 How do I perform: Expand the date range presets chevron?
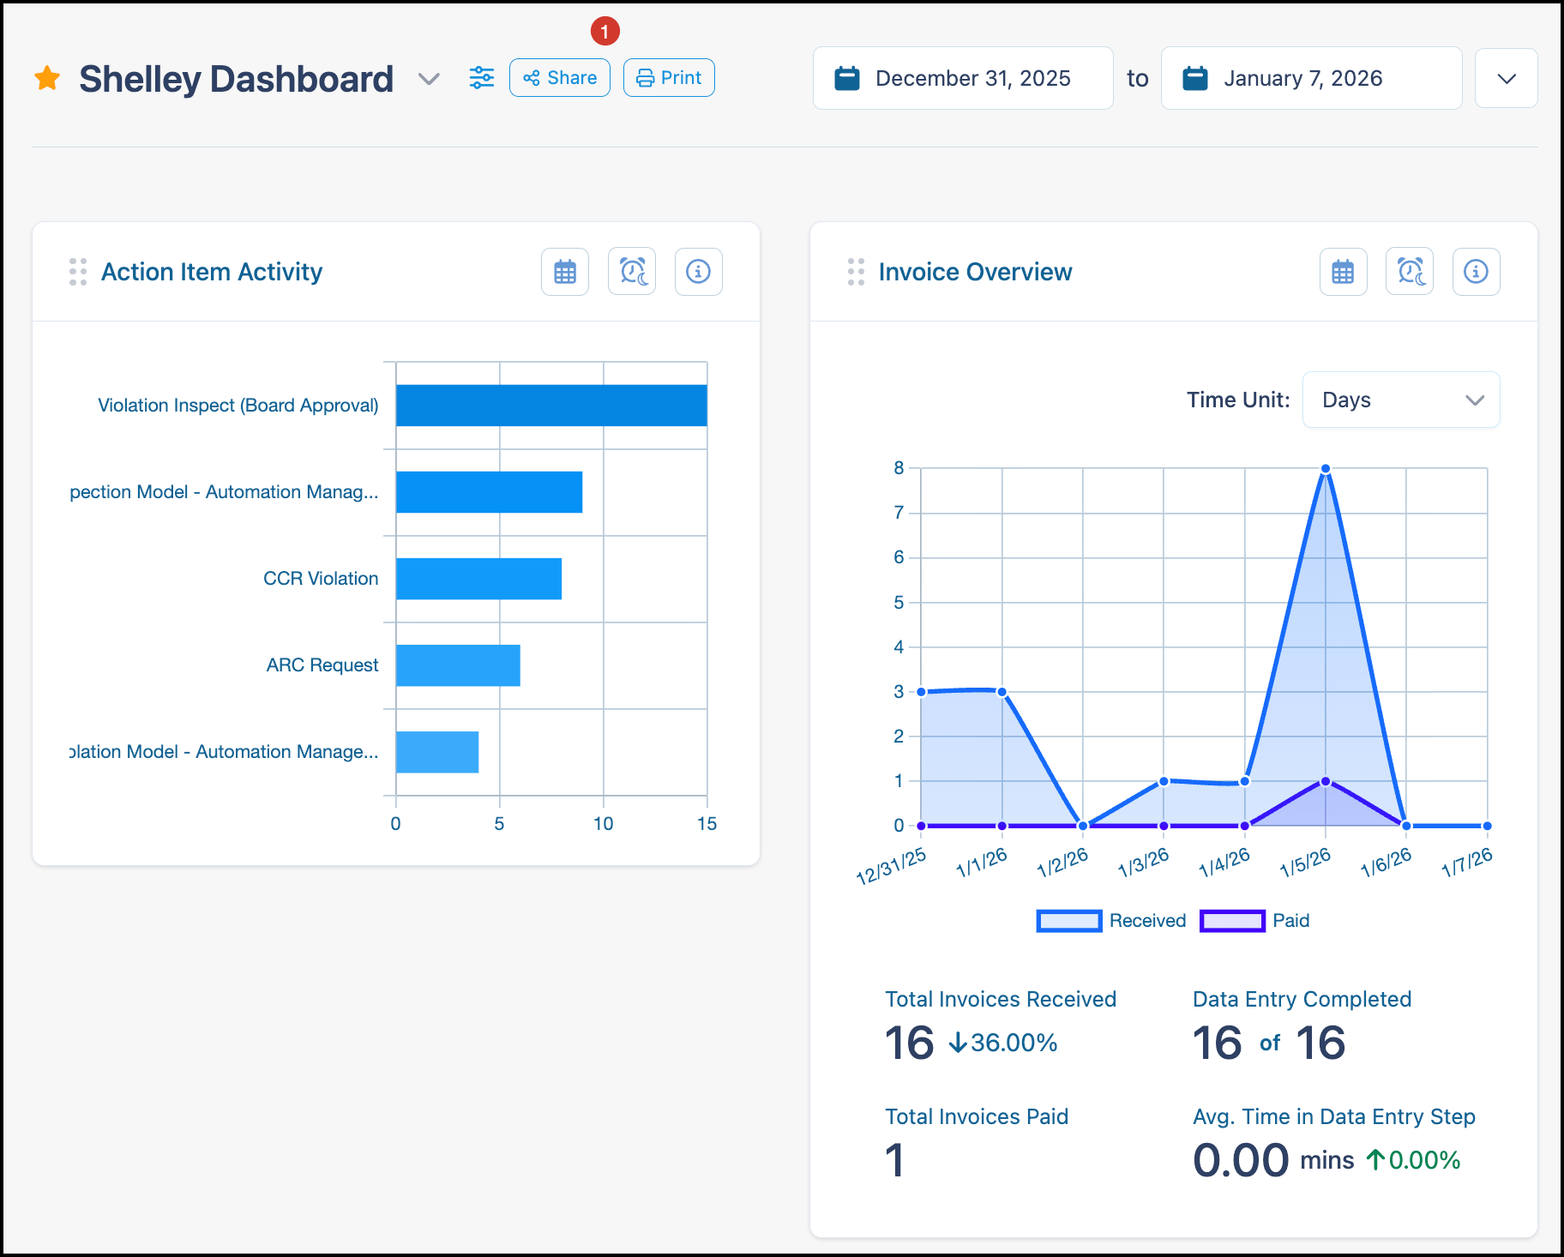1507,78
